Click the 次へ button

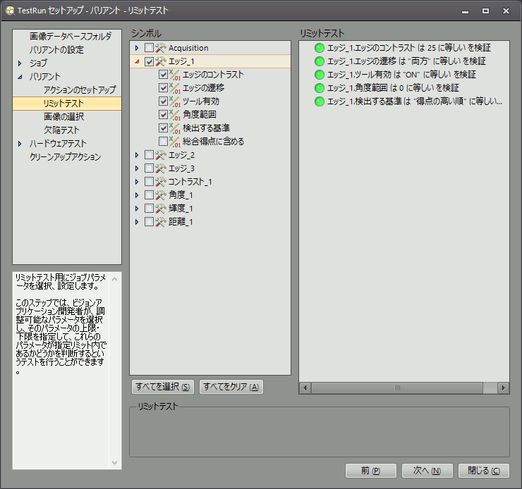427,471
